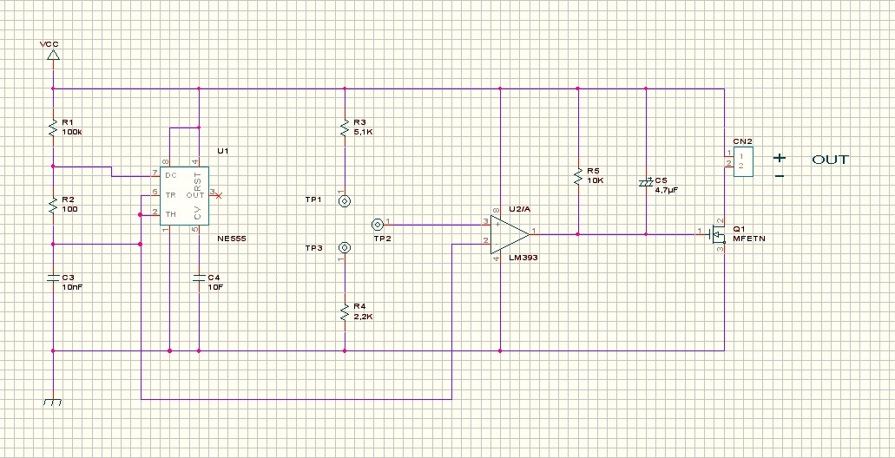This screenshot has width=895, height=458.
Task: Click the TH pin label inside U1
Action: click(x=171, y=214)
